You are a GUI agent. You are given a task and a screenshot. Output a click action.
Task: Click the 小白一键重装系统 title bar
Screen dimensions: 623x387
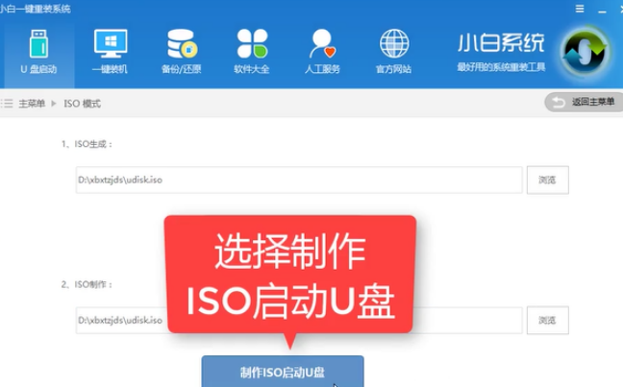(40, 8)
